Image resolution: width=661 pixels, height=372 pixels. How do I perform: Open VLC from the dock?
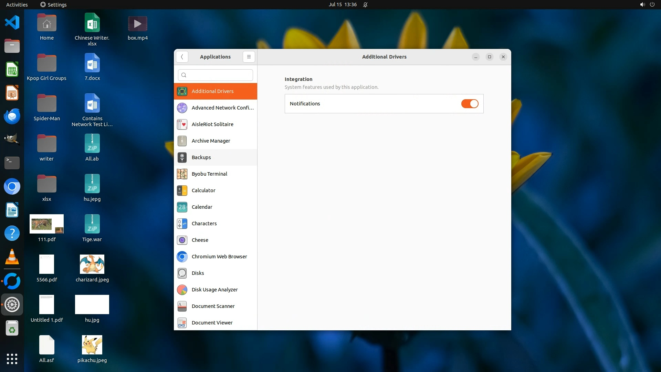(12, 257)
